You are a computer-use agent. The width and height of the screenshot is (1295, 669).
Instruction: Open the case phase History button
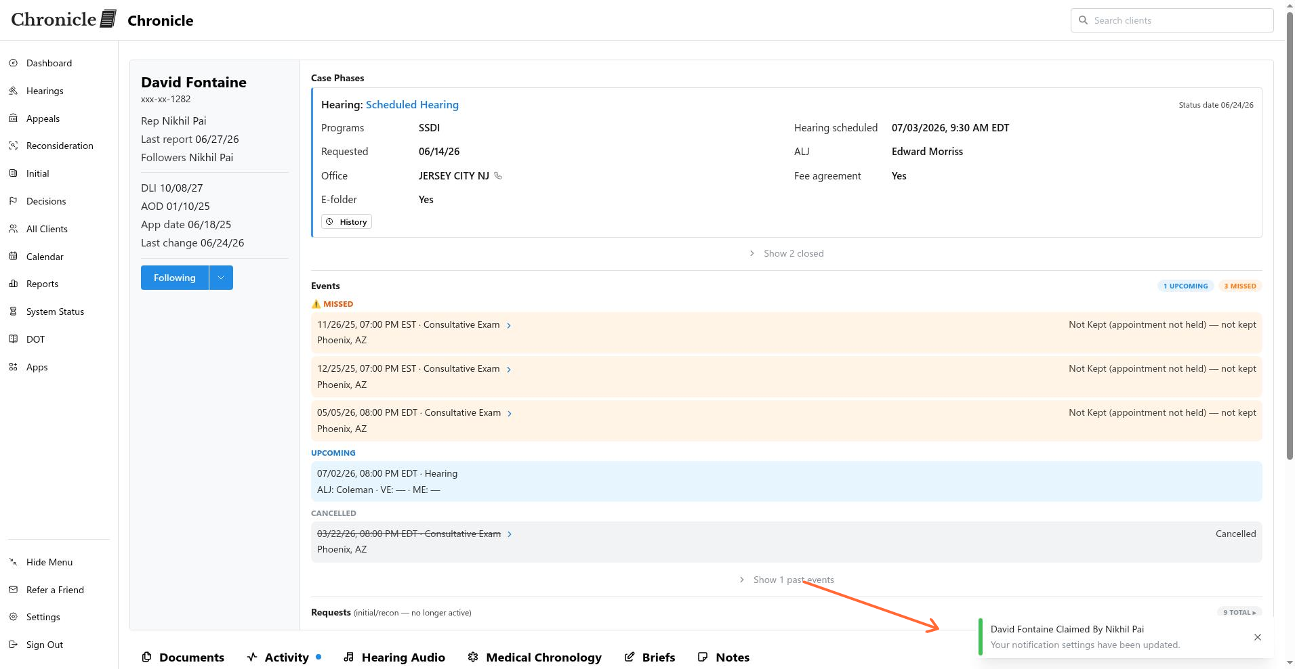click(346, 222)
